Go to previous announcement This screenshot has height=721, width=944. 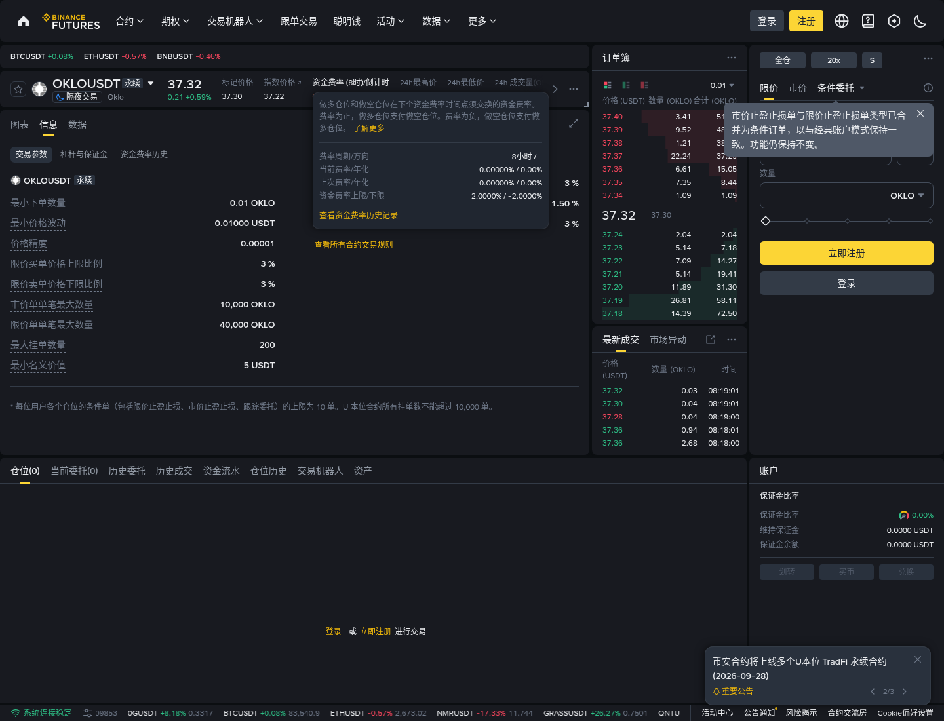coord(873,692)
